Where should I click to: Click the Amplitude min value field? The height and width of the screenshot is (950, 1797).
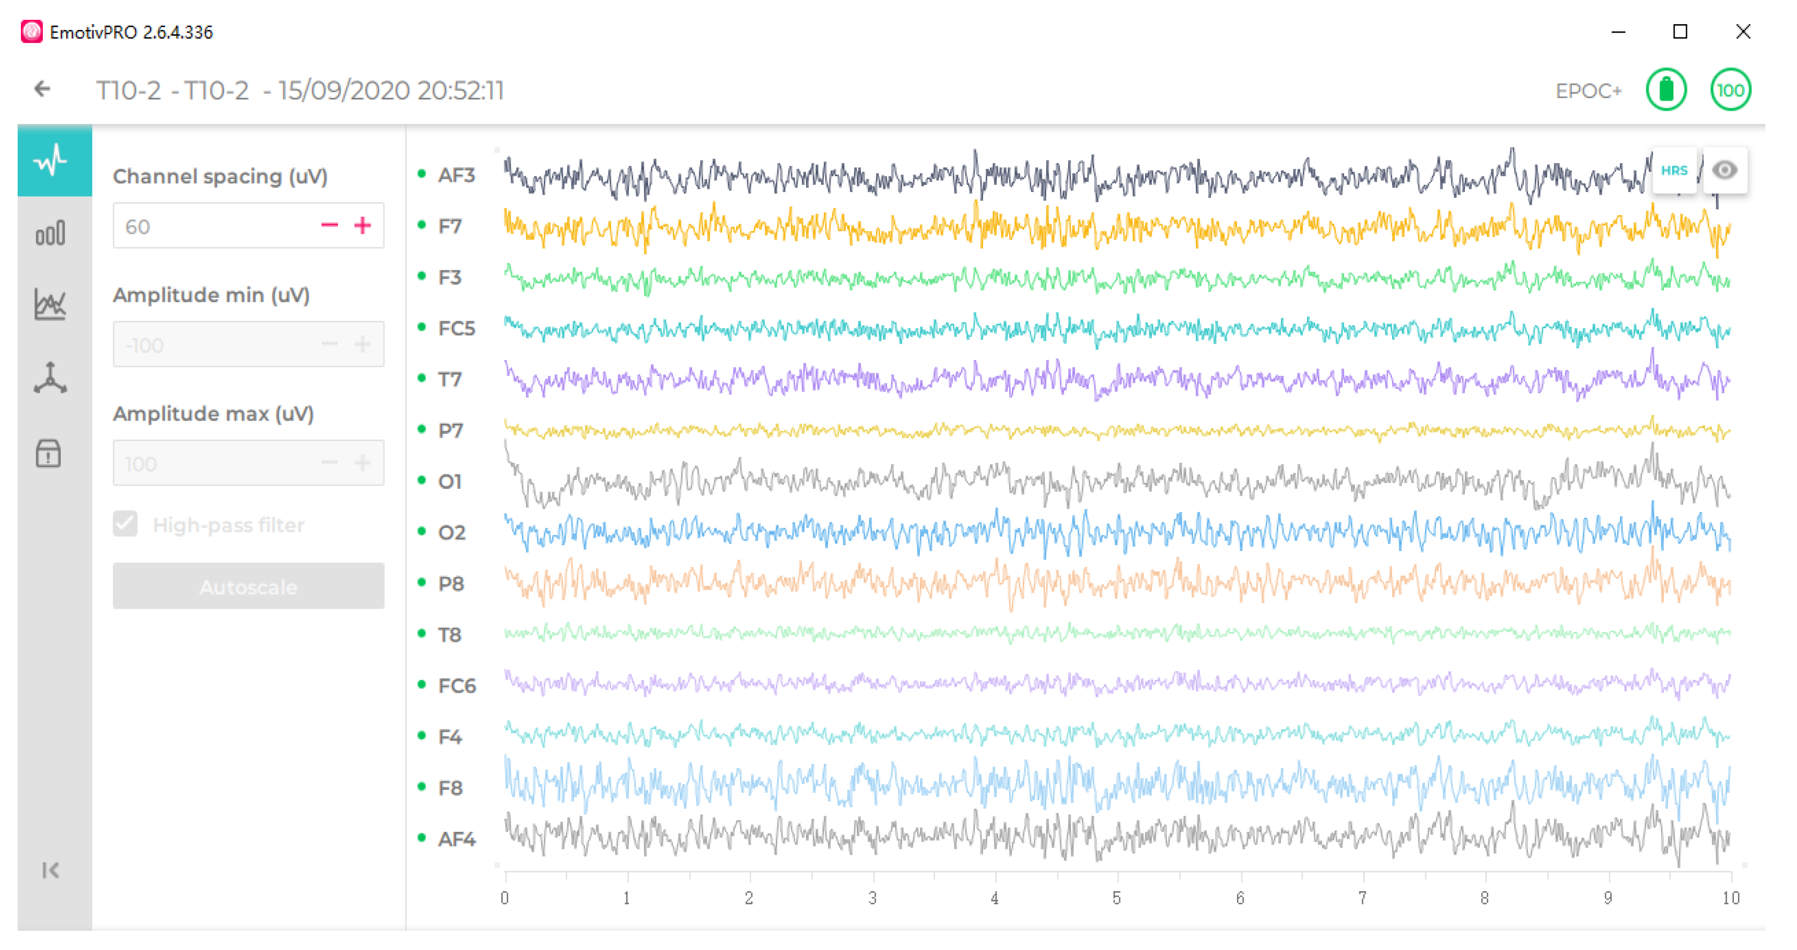(x=209, y=344)
